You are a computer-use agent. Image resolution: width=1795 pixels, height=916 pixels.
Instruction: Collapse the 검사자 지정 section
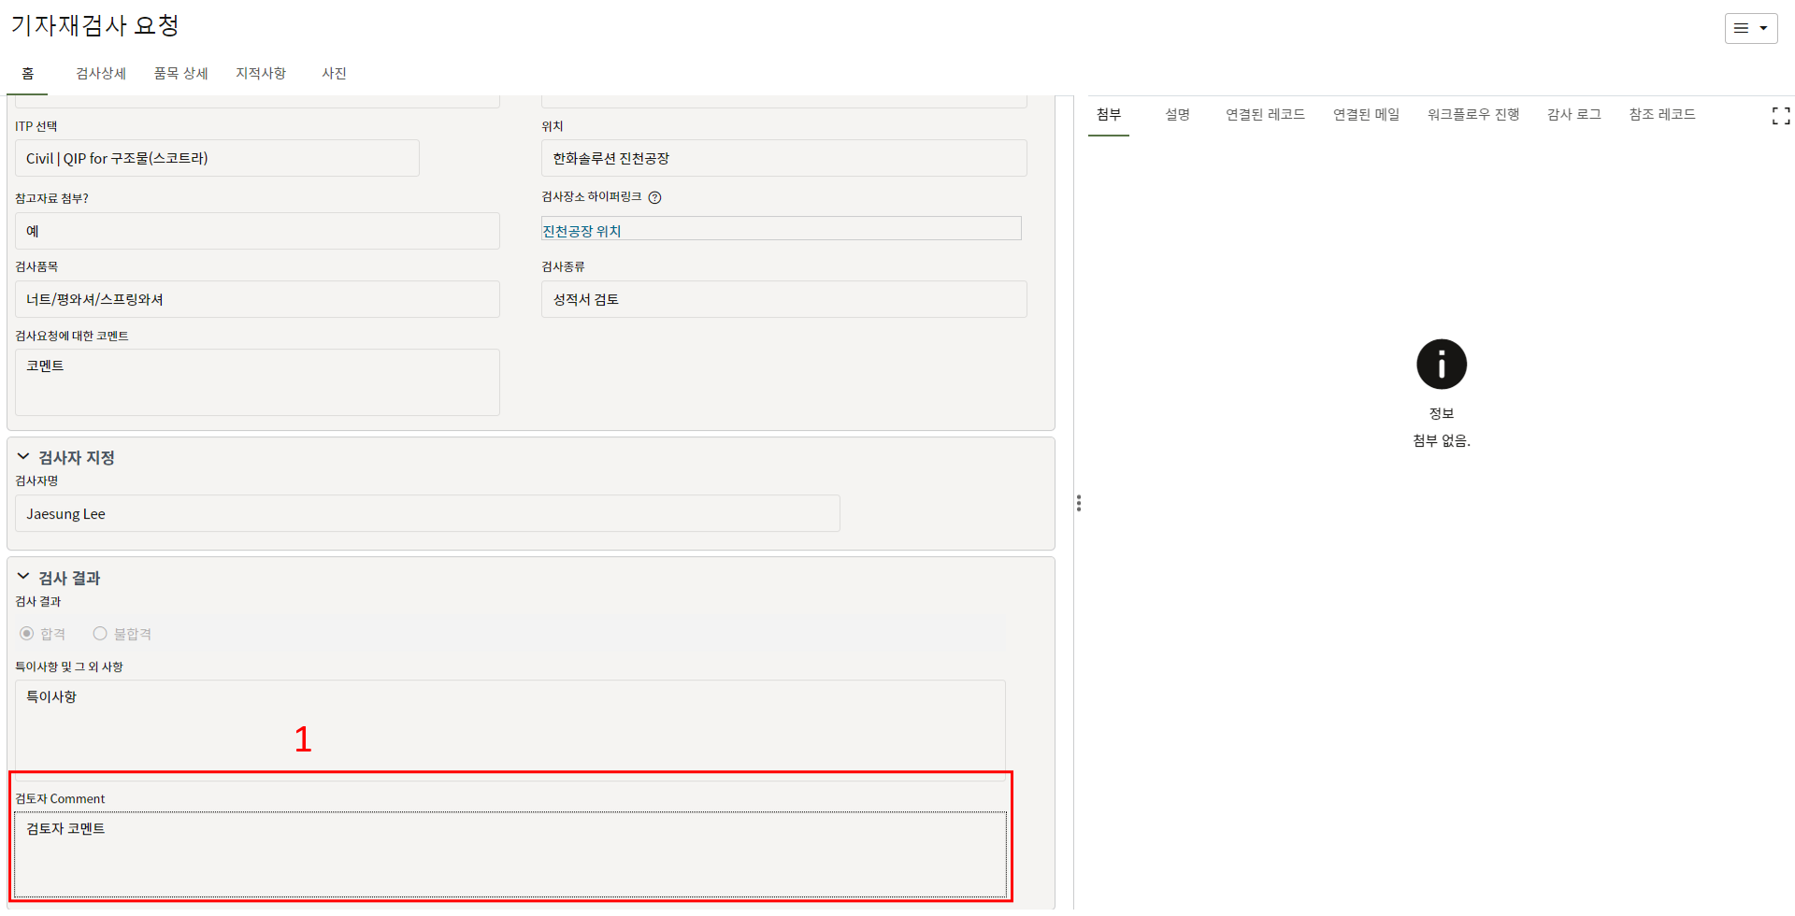tap(23, 457)
